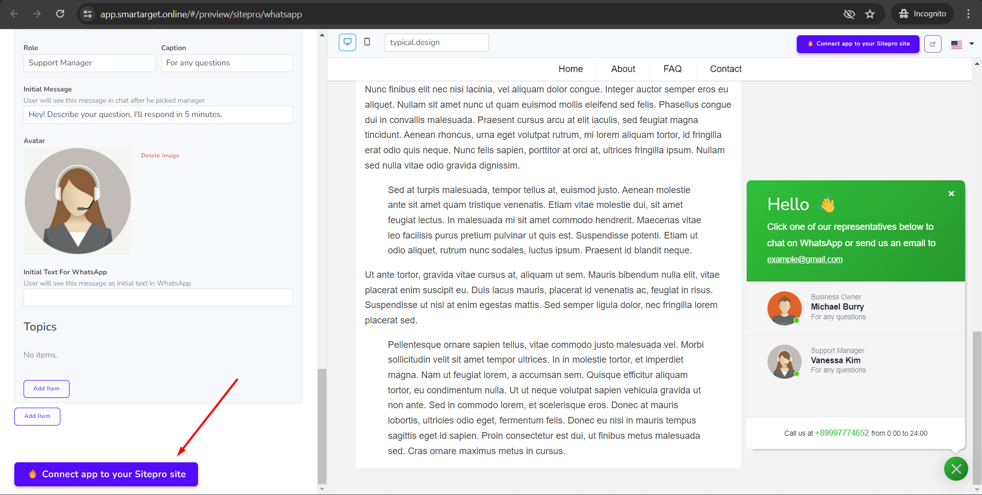Click Delete image link beside avatar

point(160,155)
